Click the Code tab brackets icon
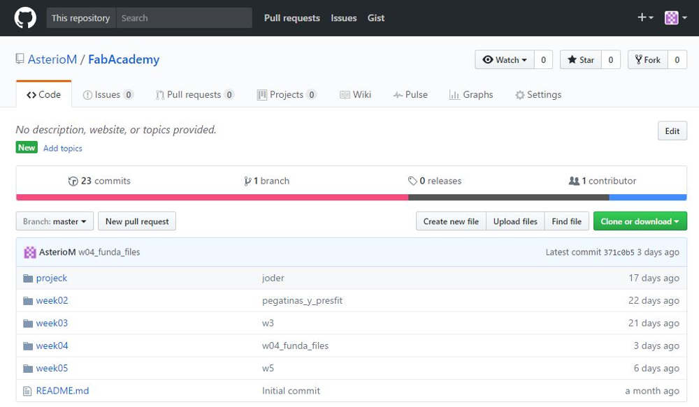The image size is (699, 407). pyautogui.click(x=31, y=95)
